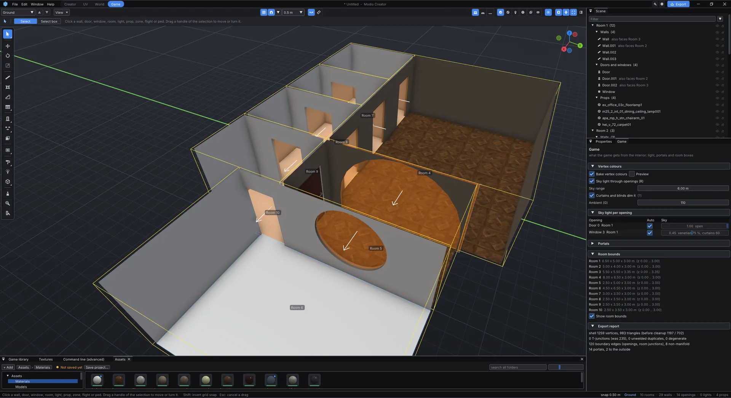
Task: Adjust the Ambient (G) 110 slider
Action: 683,203
